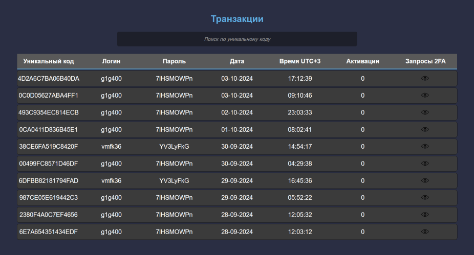
Task: Click the Уникальный код column header
Action: click(49, 61)
